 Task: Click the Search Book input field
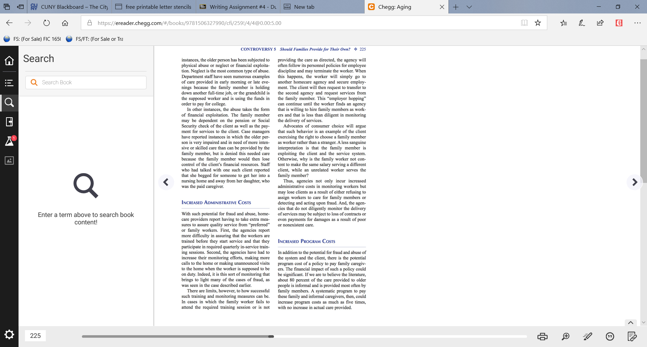(86, 83)
